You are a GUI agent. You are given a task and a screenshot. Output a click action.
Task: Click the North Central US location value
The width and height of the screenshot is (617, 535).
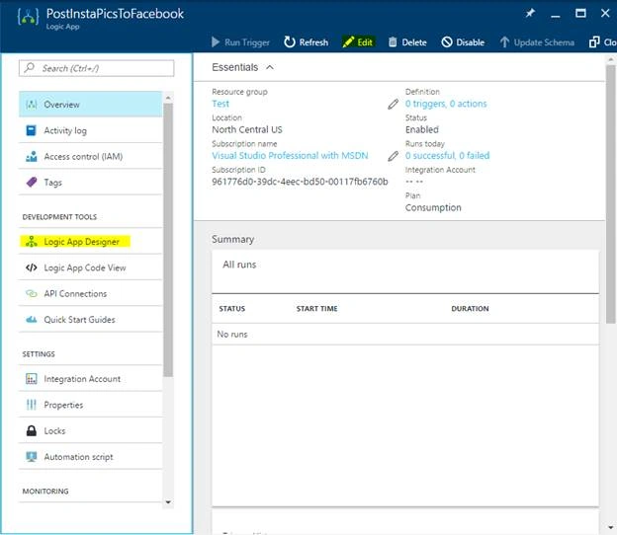tap(247, 129)
